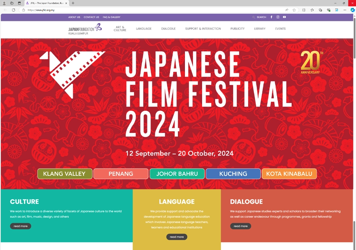Toggle split screen view
This screenshot has height=250, width=356.
pos(304,10)
